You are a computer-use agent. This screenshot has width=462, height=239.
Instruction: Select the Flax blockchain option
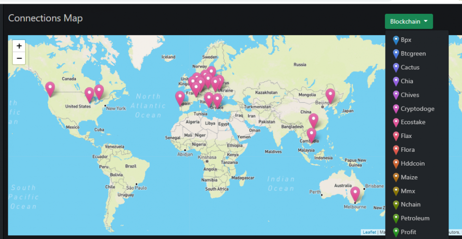417,136
